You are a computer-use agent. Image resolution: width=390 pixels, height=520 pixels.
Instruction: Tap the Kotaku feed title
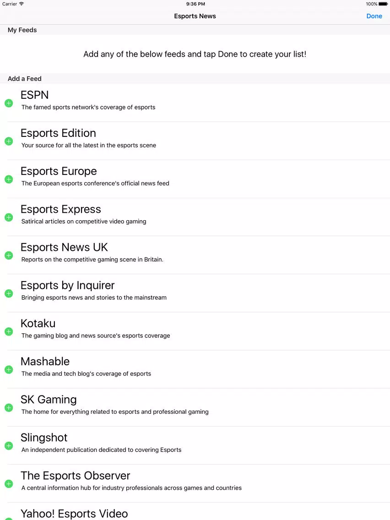click(38, 323)
